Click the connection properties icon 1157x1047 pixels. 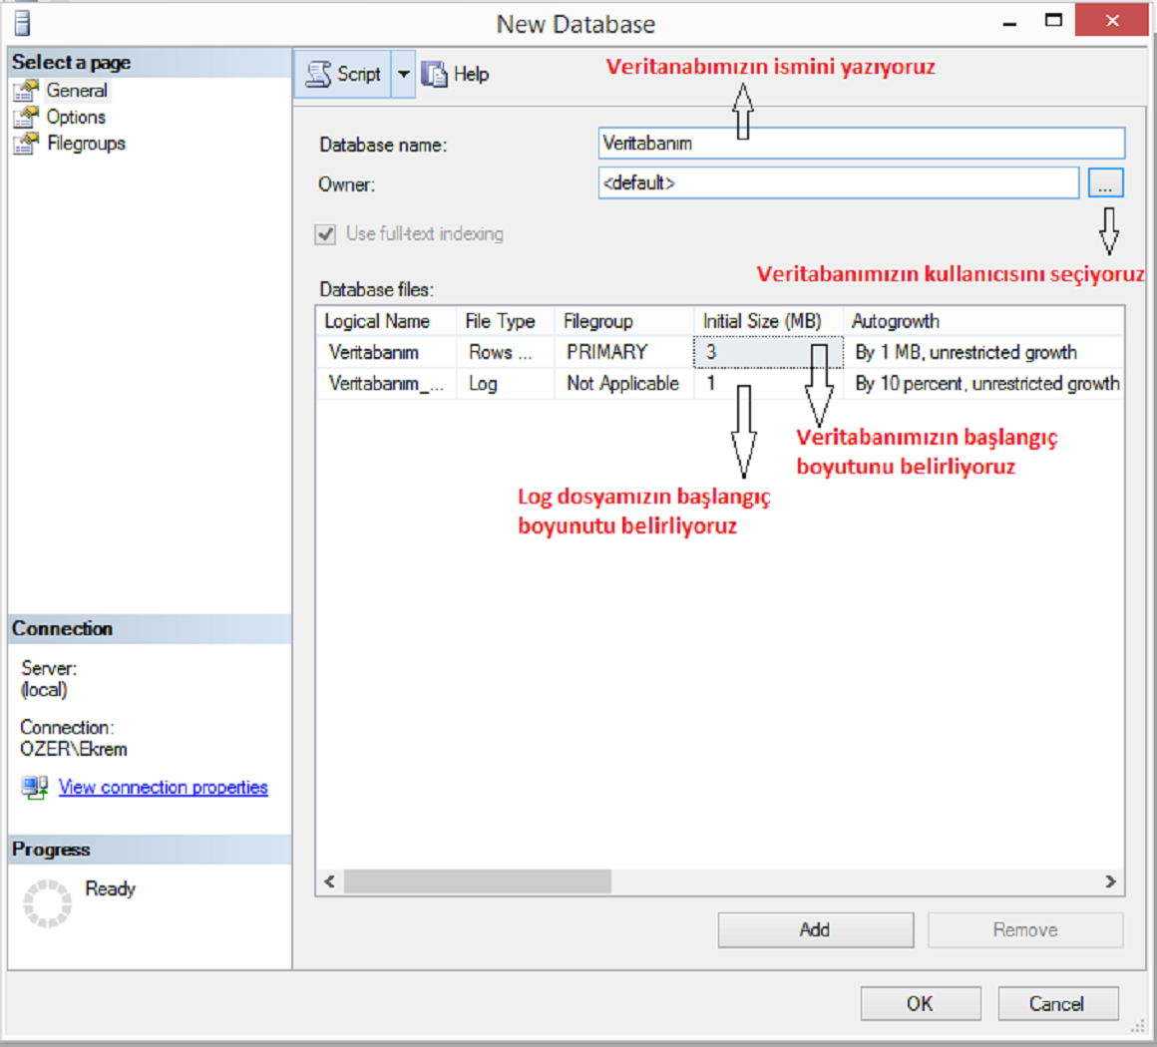pos(35,788)
